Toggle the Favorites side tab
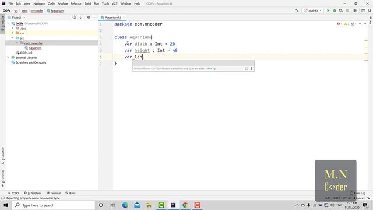Image resolution: width=373 pixels, height=210 pixels. point(2,178)
